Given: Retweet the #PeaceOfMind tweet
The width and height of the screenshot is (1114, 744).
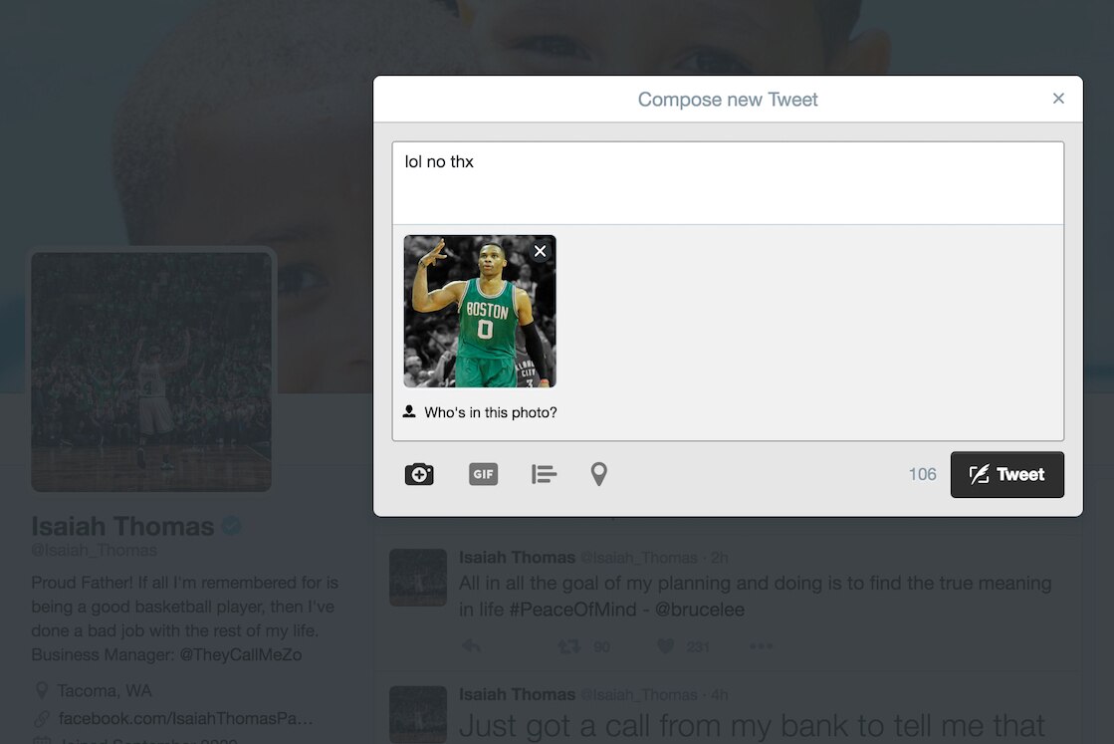Looking at the screenshot, I should [569, 646].
